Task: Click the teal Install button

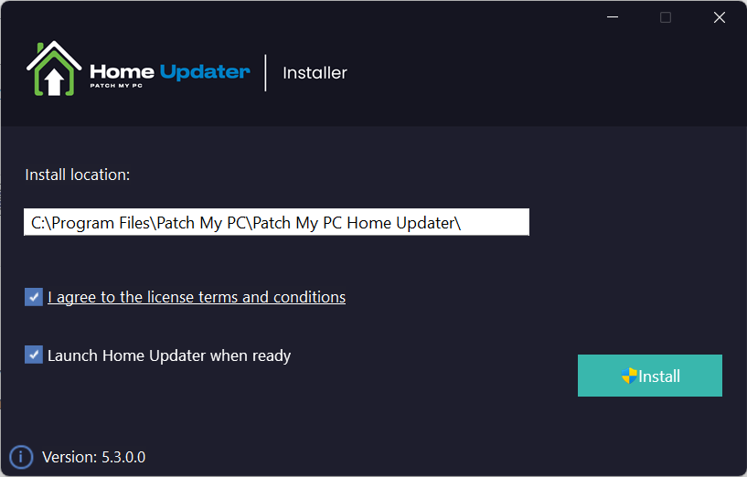Action: (650, 376)
